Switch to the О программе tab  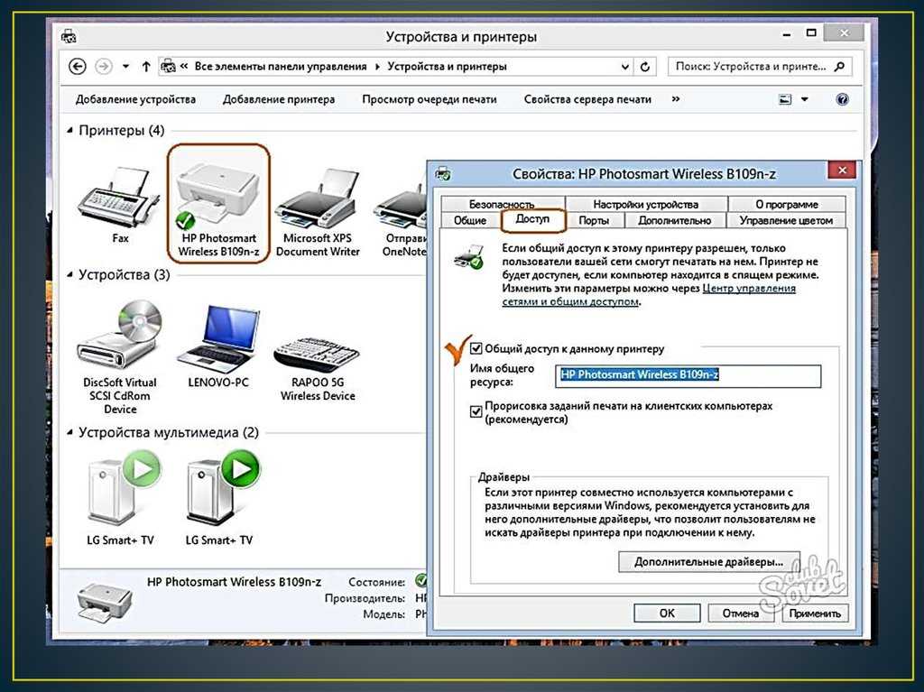[x=787, y=204]
